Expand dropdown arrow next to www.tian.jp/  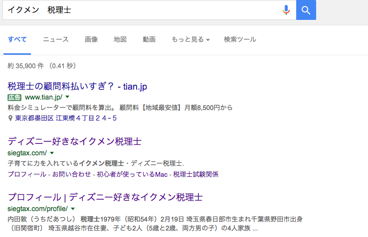(x=67, y=97)
